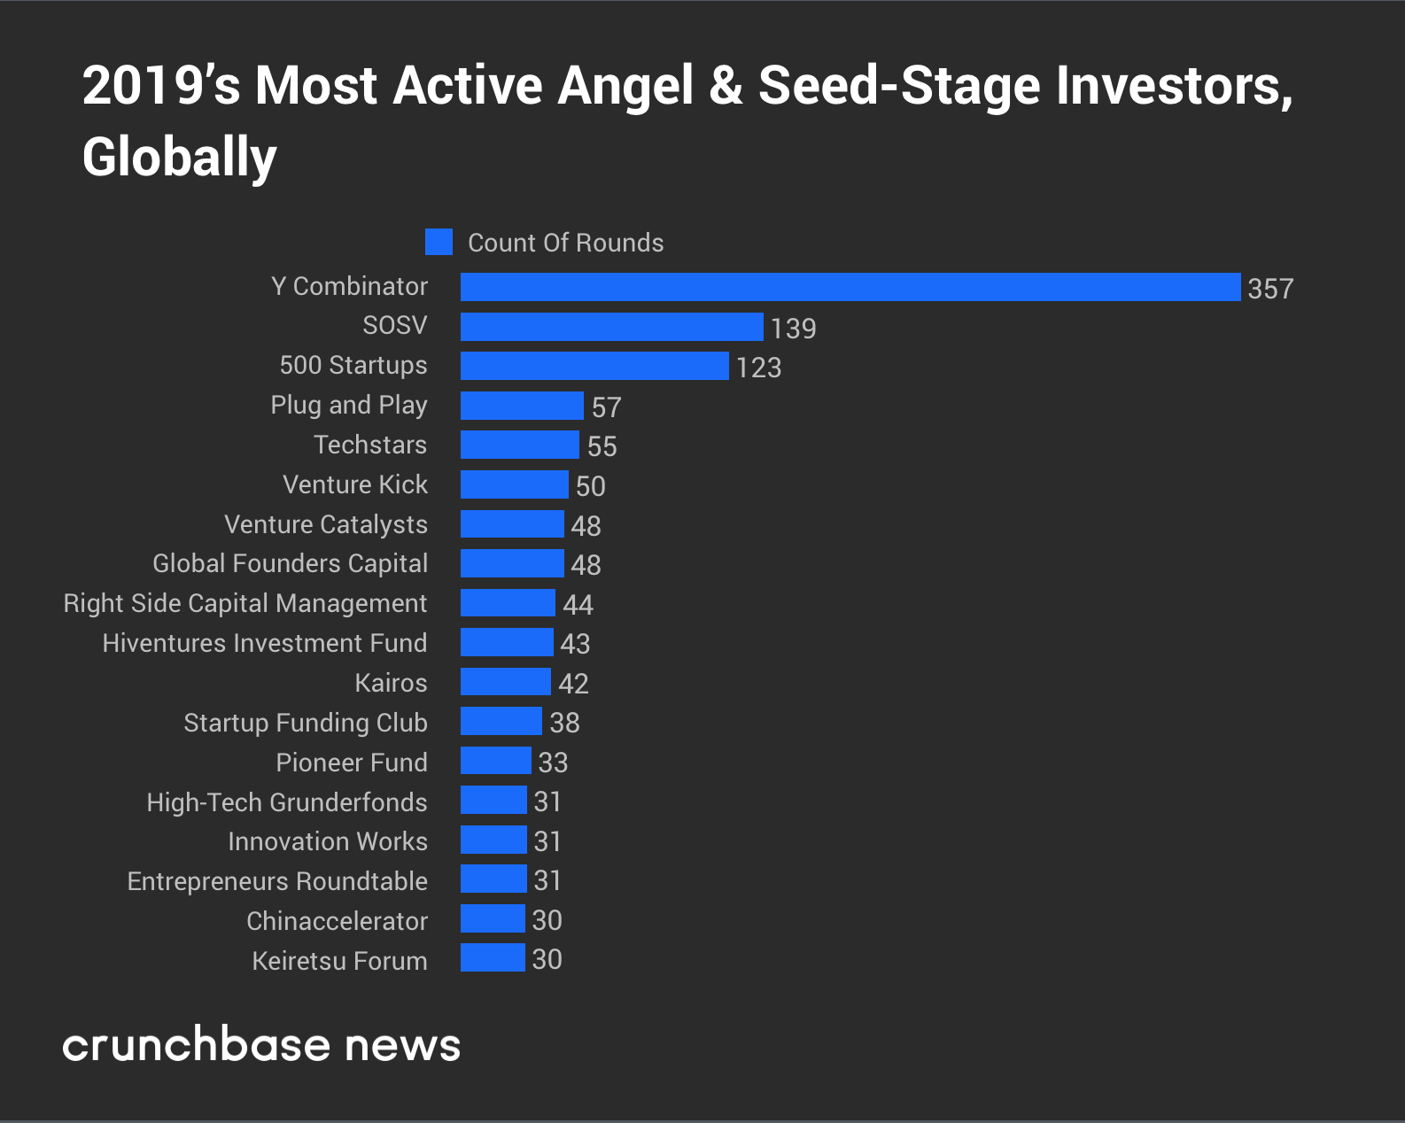The width and height of the screenshot is (1405, 1123).
Task: Click the 357 value label
Action: pos(1270,289)
